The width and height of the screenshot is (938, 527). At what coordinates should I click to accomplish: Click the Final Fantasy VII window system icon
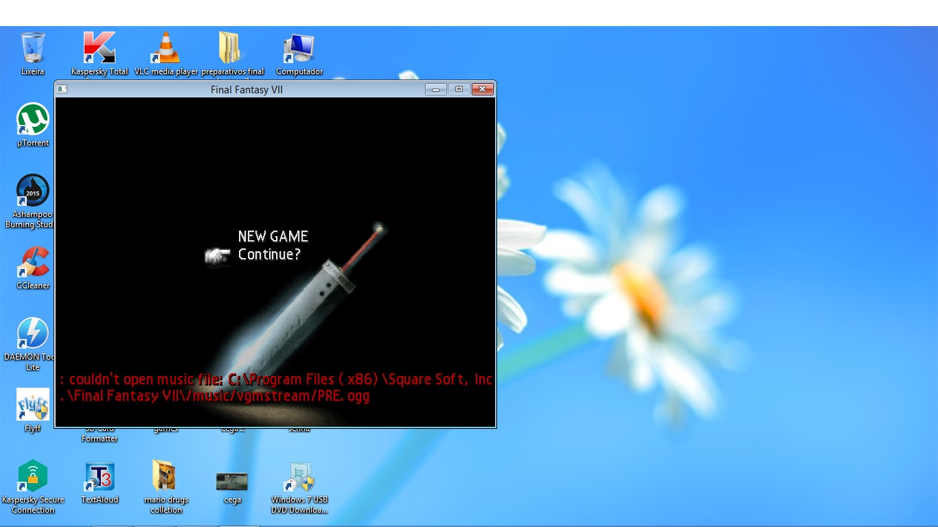tap(62, 89)
